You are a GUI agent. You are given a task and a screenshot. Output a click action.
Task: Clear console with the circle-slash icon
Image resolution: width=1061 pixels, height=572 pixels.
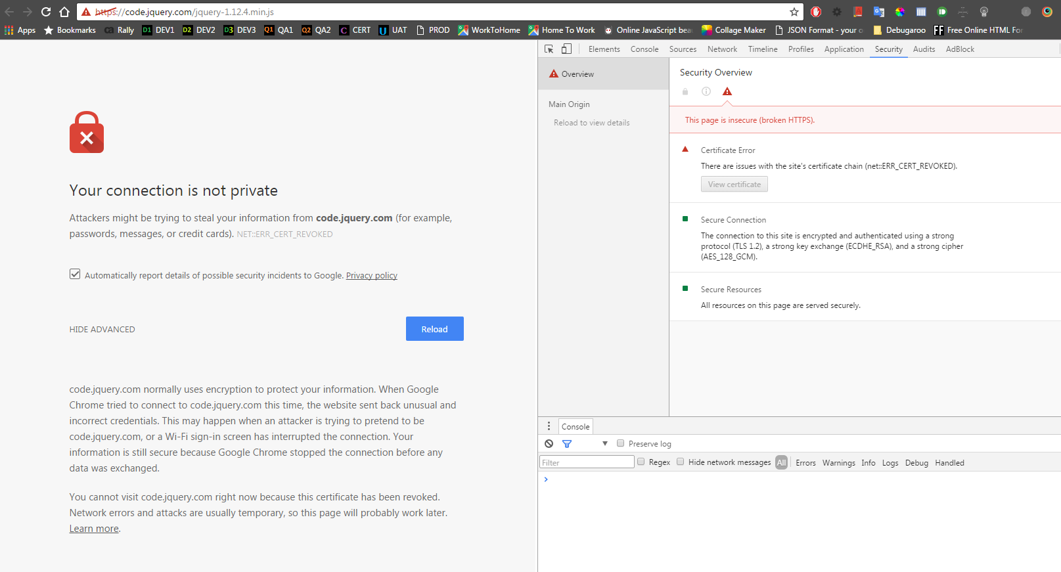(x=549, y=444)
